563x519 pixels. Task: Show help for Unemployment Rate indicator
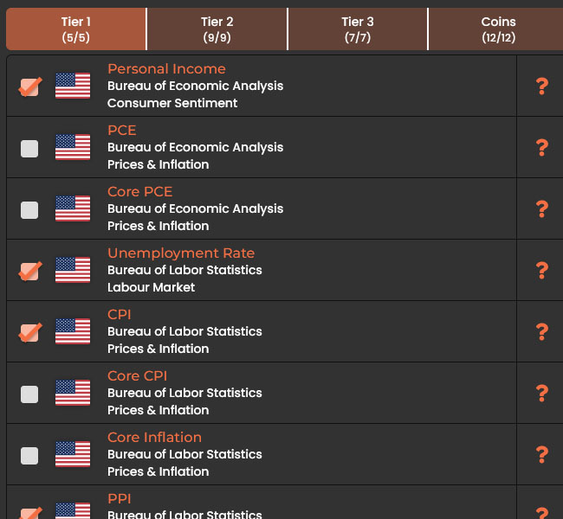(542, 270)
